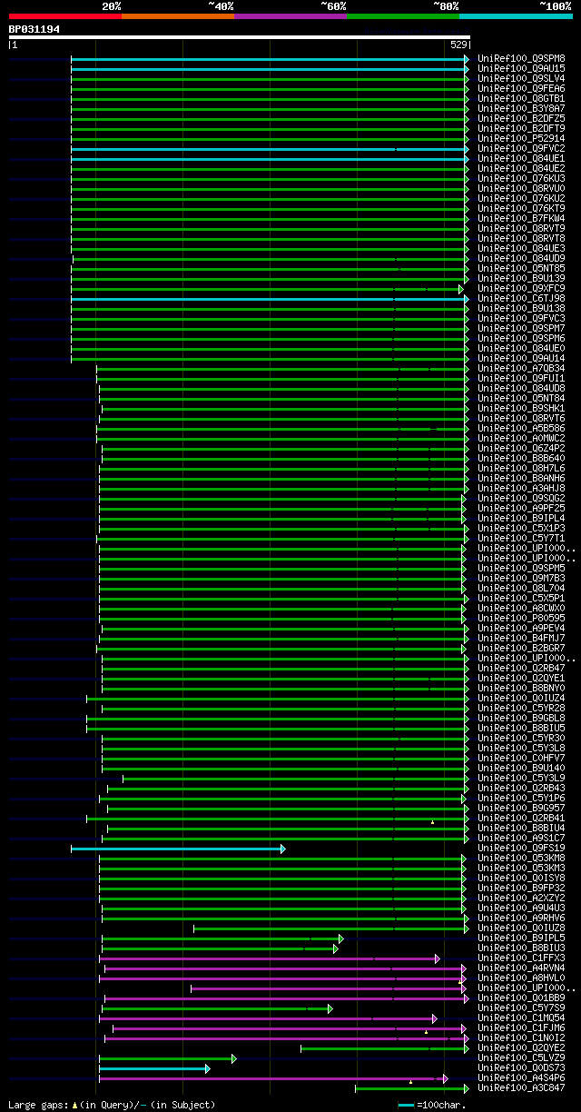
Task: Click the short green alignment bar of C5LVZ9
Action: coord(167,1058)
